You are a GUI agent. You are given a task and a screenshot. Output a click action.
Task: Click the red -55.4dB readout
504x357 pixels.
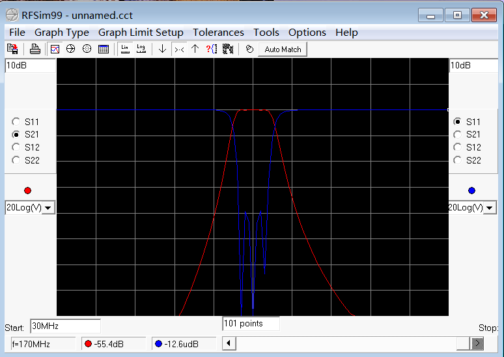[x=113, y=344]
